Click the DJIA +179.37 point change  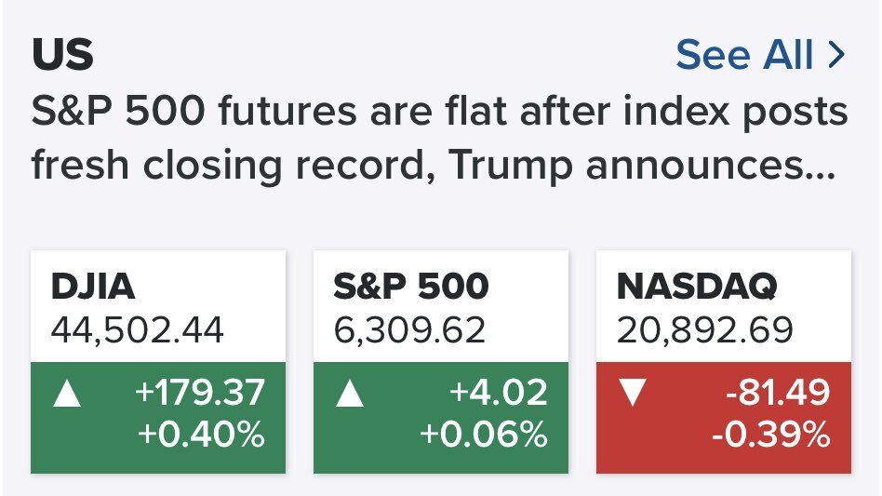(x=200, y=395)
